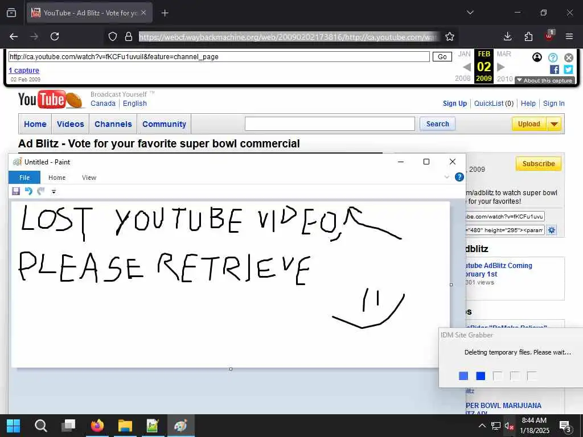The width and height of the screenshot is (583, 437).
Task: Open new tab with plus button
Action: pos(165,13)
